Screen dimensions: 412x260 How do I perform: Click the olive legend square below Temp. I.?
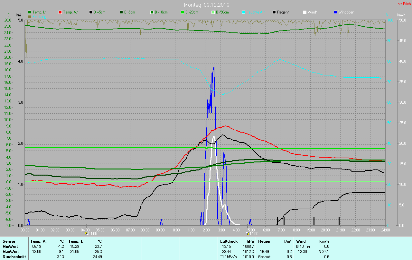[30, 16]
